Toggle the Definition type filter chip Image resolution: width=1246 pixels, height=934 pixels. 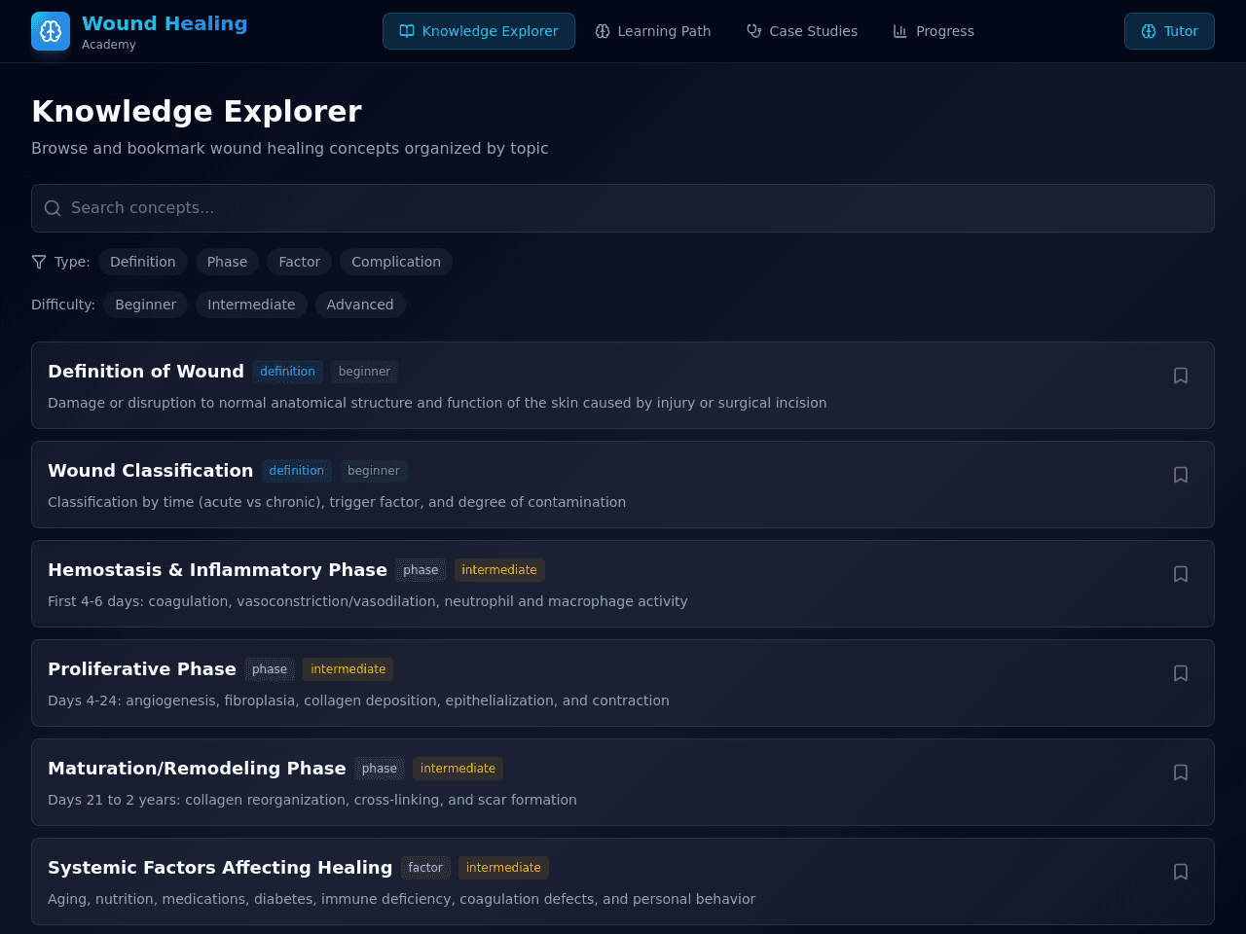coord(143,262)
